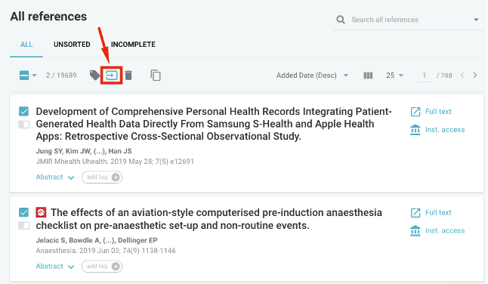Expand Abstract of the Jung SY article

(55, 177)
